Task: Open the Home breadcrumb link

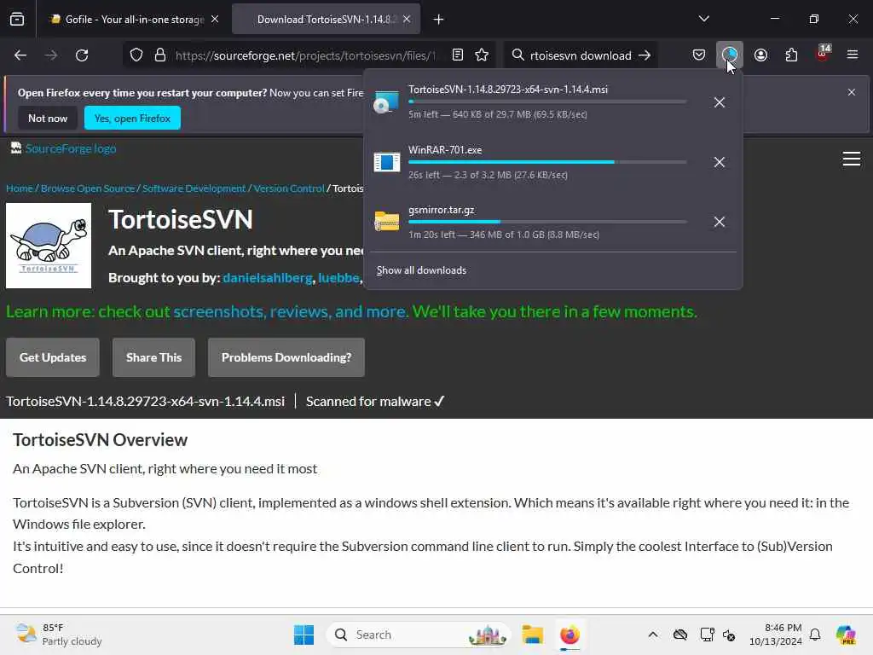Action: coord(20,188)
